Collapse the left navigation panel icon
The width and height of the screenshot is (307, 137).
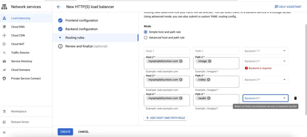pyautogui.click(x=4, y=132)
